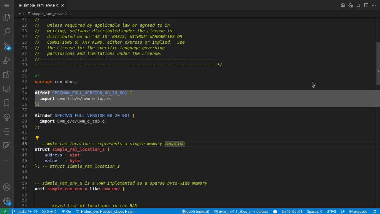380x214 pixels.
Task: Open the Explorer file view
Action: tap(7, 17)
